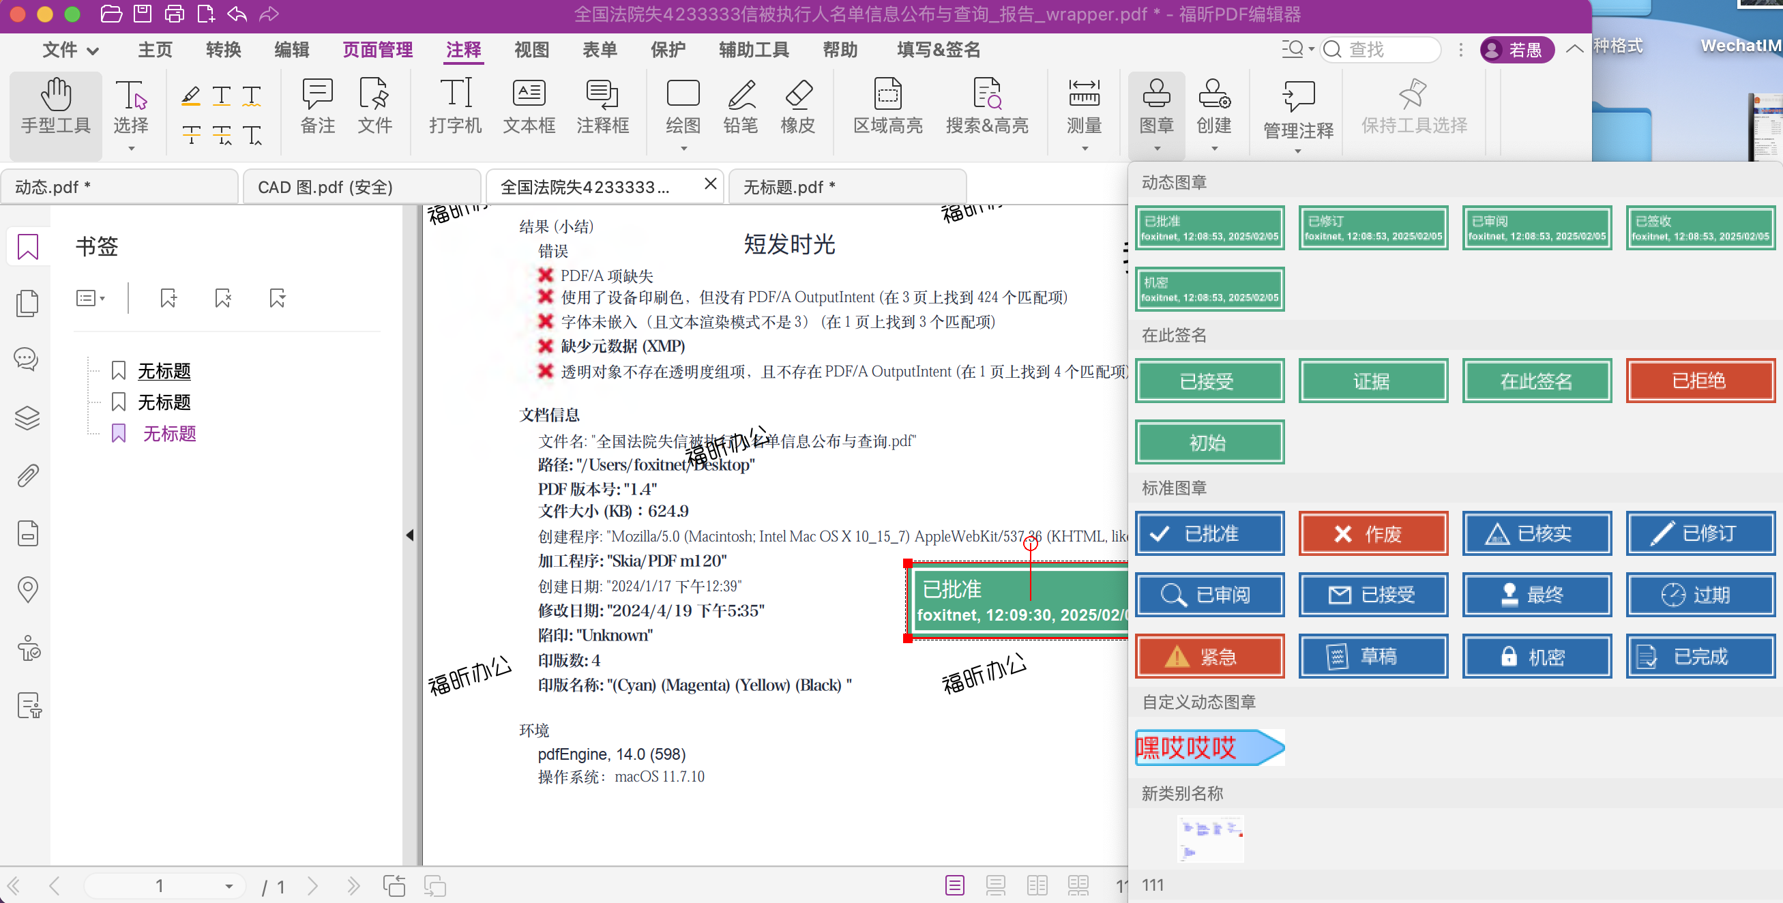Click the add bookmark icon
Viewport: 1783px width, 903px height.
pos(168,298)
